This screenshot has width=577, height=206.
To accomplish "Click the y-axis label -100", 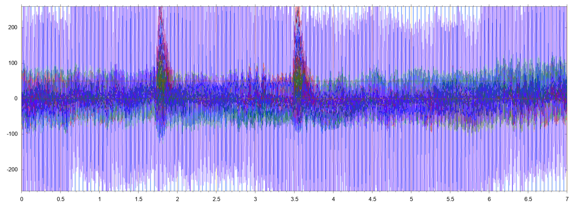I will click(x=12, y=134).
